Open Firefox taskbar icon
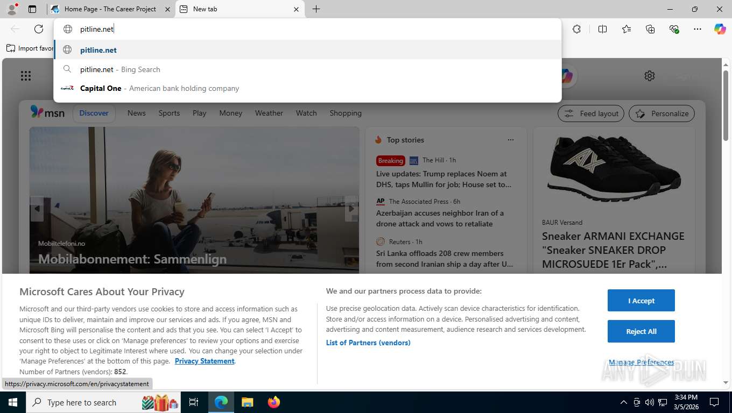Screen dimensions: 732x413 pyautogui.click(x=274, y=402)
